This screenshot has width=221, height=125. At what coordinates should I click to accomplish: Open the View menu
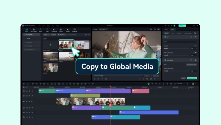[53, 26]
